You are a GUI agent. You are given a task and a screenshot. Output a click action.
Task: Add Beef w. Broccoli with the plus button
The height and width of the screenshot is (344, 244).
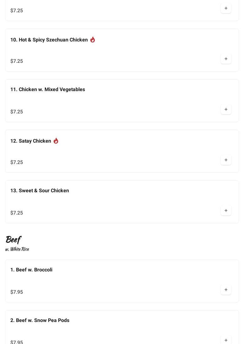(226, 290)
